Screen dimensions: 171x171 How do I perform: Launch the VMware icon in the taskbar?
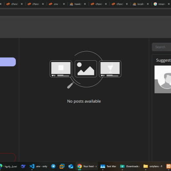62,166
